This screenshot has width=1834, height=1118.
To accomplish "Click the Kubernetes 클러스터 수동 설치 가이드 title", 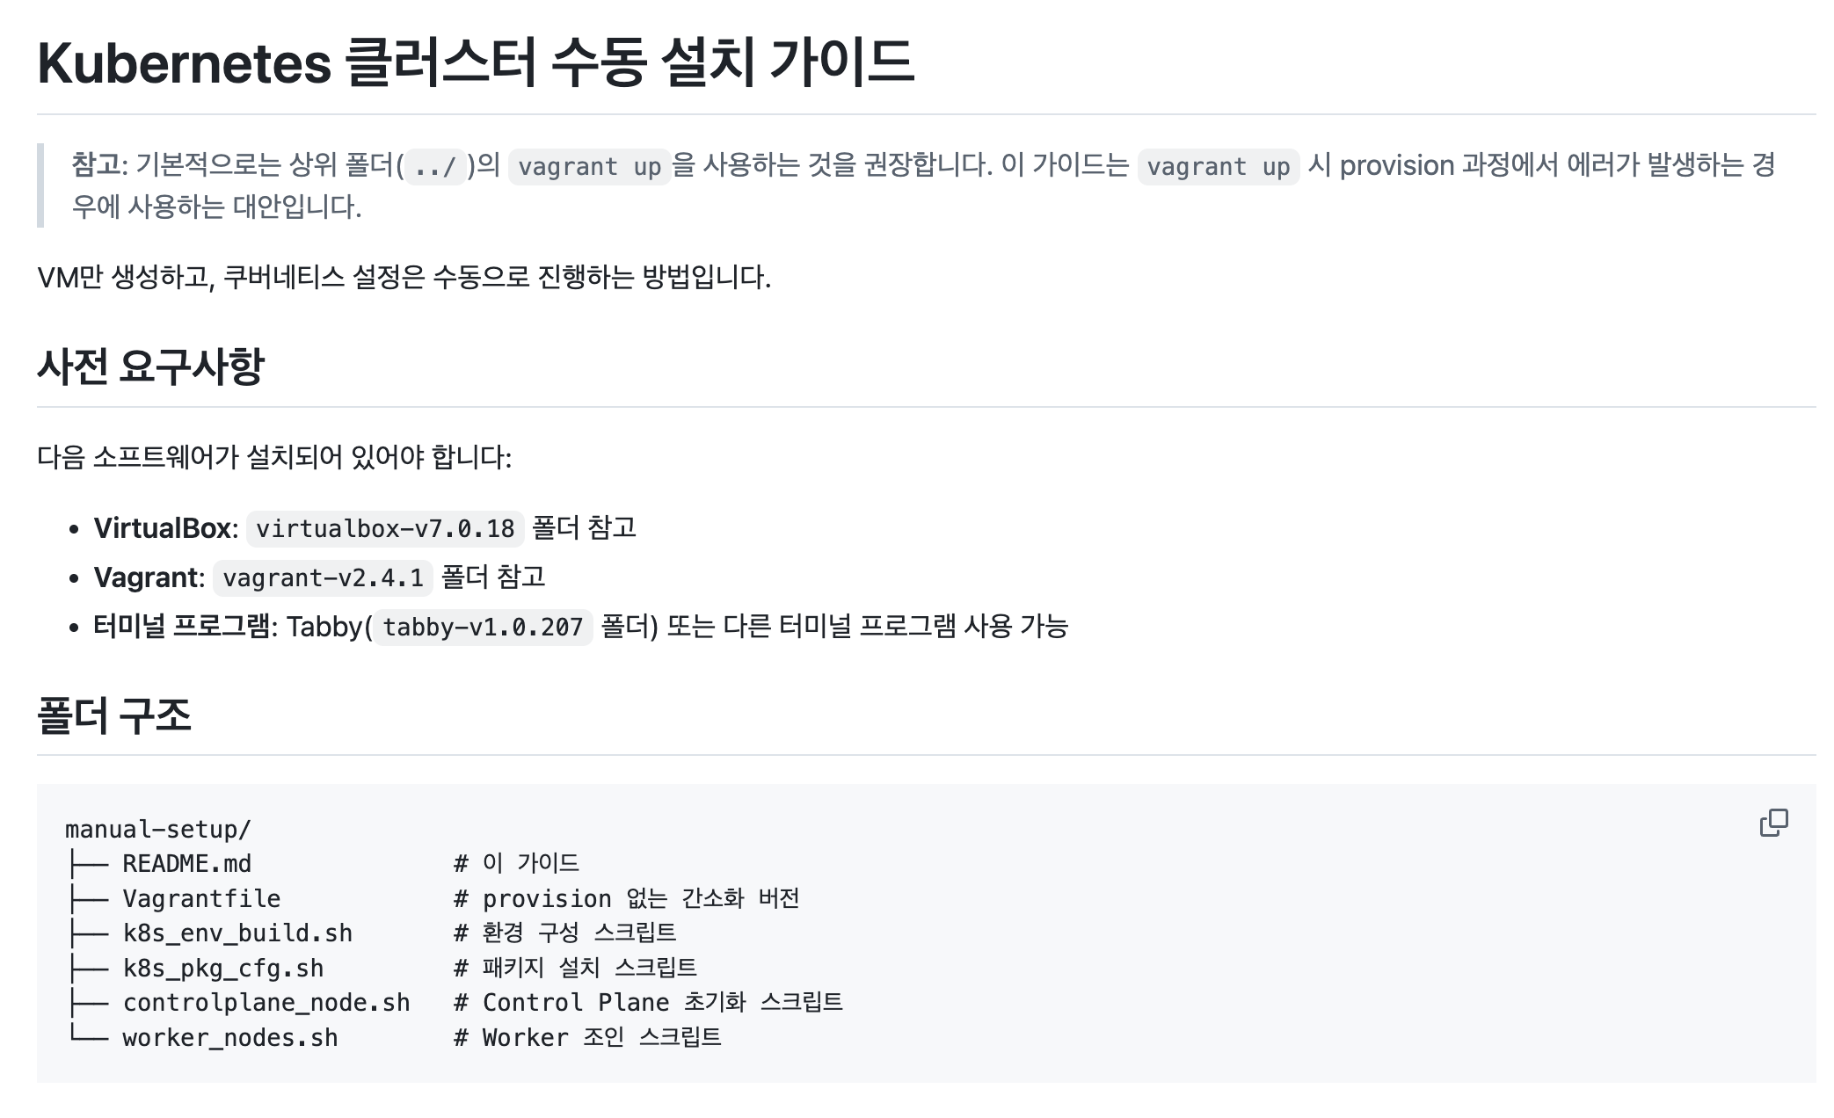I will pyautogui.click(x=475, y=62).
